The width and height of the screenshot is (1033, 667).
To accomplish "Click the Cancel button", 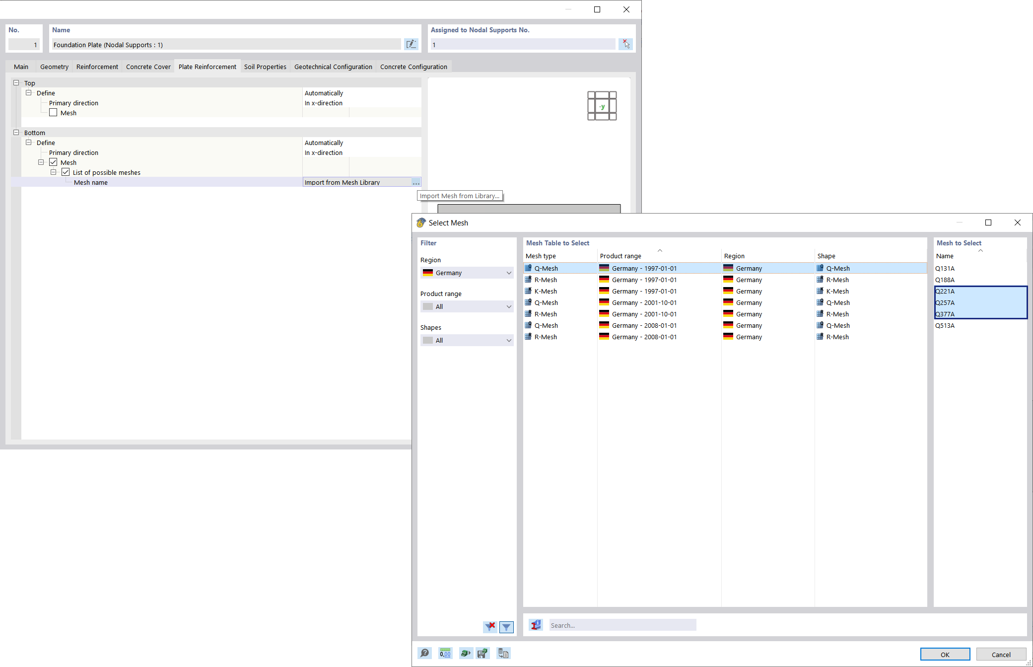I will pos(1001,654).
